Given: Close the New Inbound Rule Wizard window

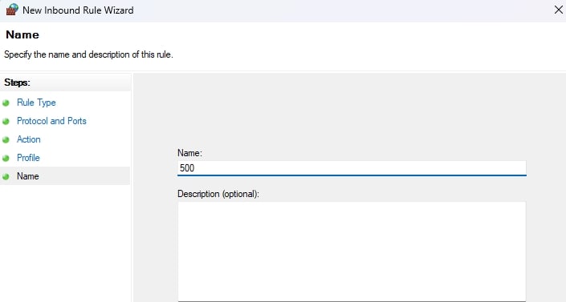Looking at the screenshot, I should [559, 10].
